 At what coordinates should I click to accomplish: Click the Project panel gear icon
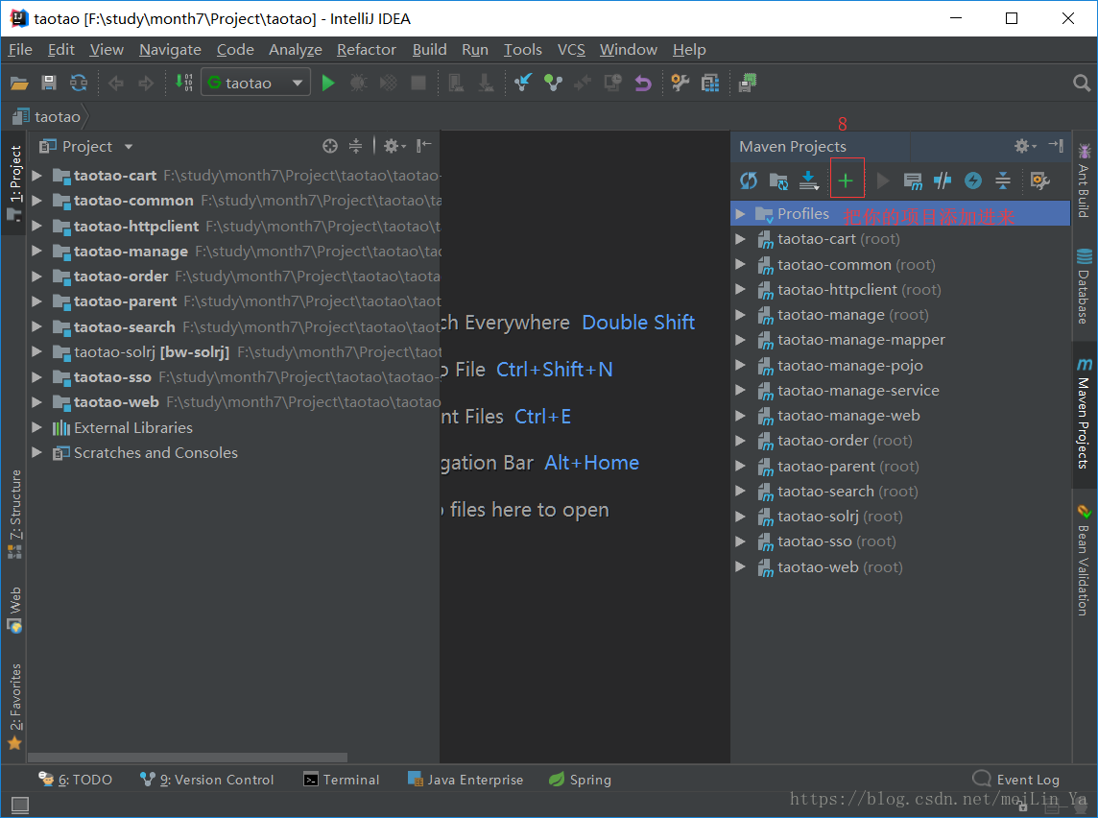coord(394,146)
